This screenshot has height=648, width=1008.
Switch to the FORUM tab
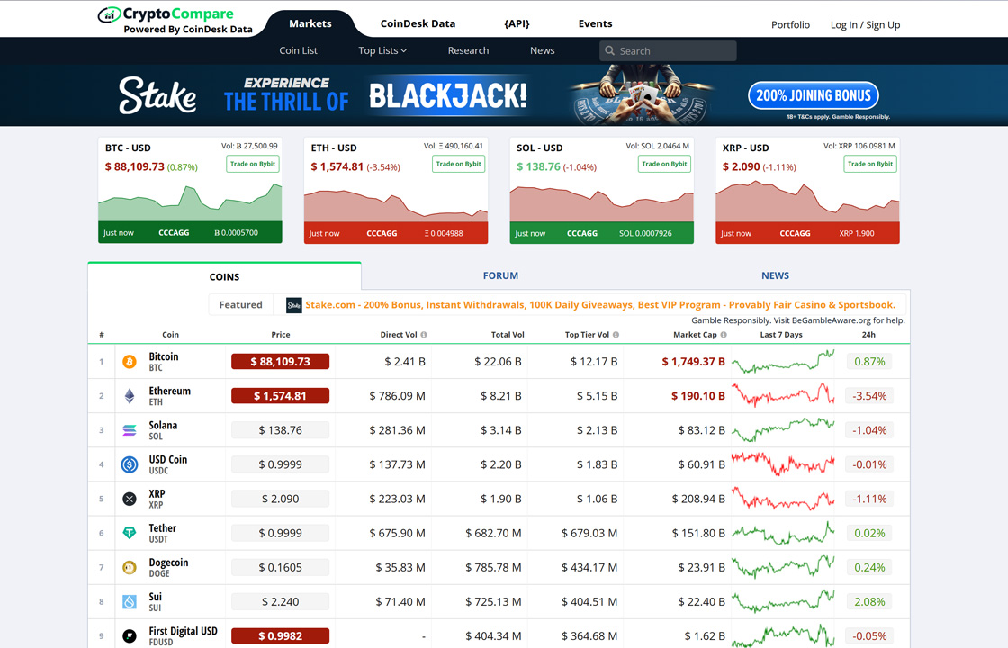pyautogui.click(x=500, y=275)
